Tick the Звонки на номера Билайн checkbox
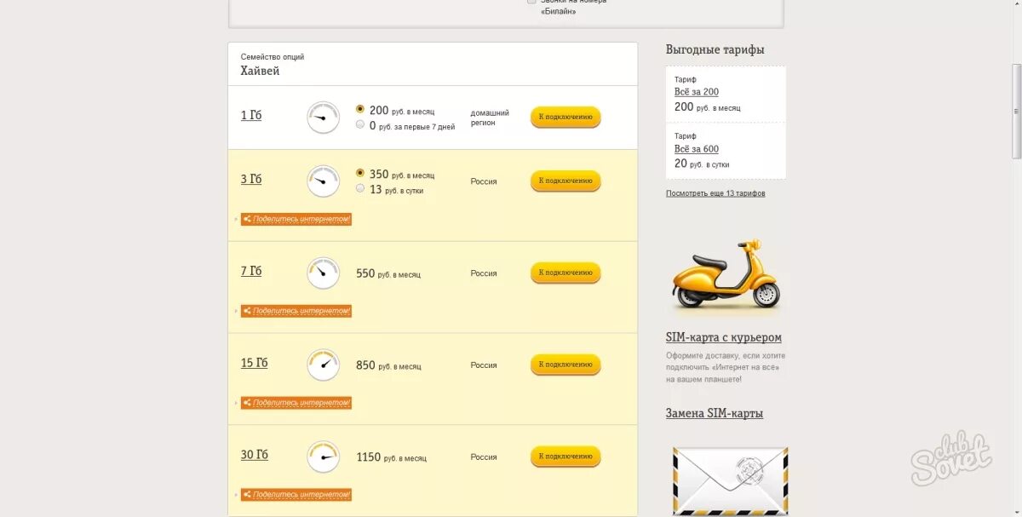 click(x=531, y=2)
